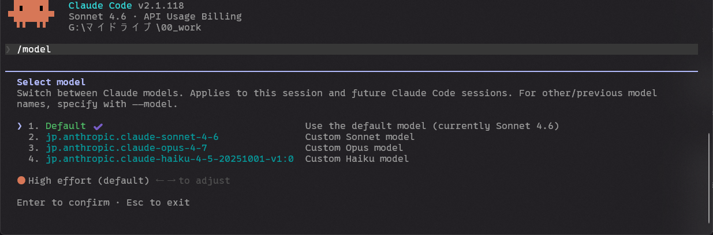The width and height of the screenshot is (713, 235).
Task: Click the selection pointer beside option 1
Action: 20,126
